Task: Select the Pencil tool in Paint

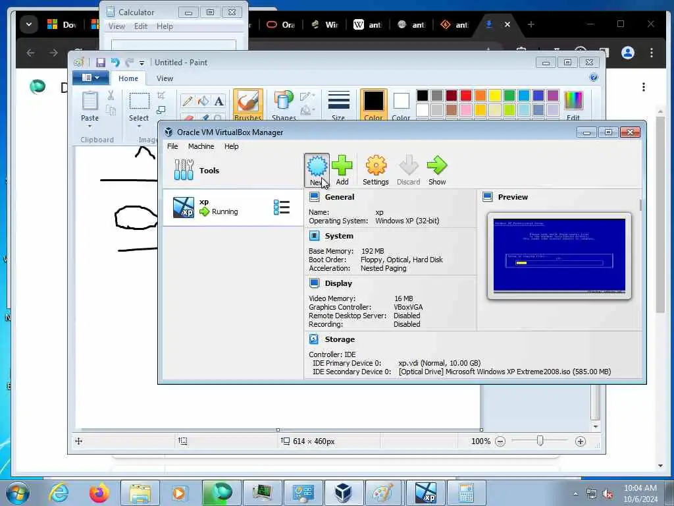Action: (x=188, y=101)
